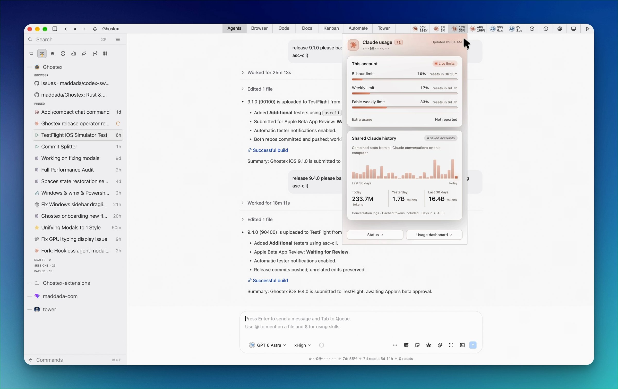Expand Worked for 18m 11s section
618x389 pixels.
pos(266,203)
